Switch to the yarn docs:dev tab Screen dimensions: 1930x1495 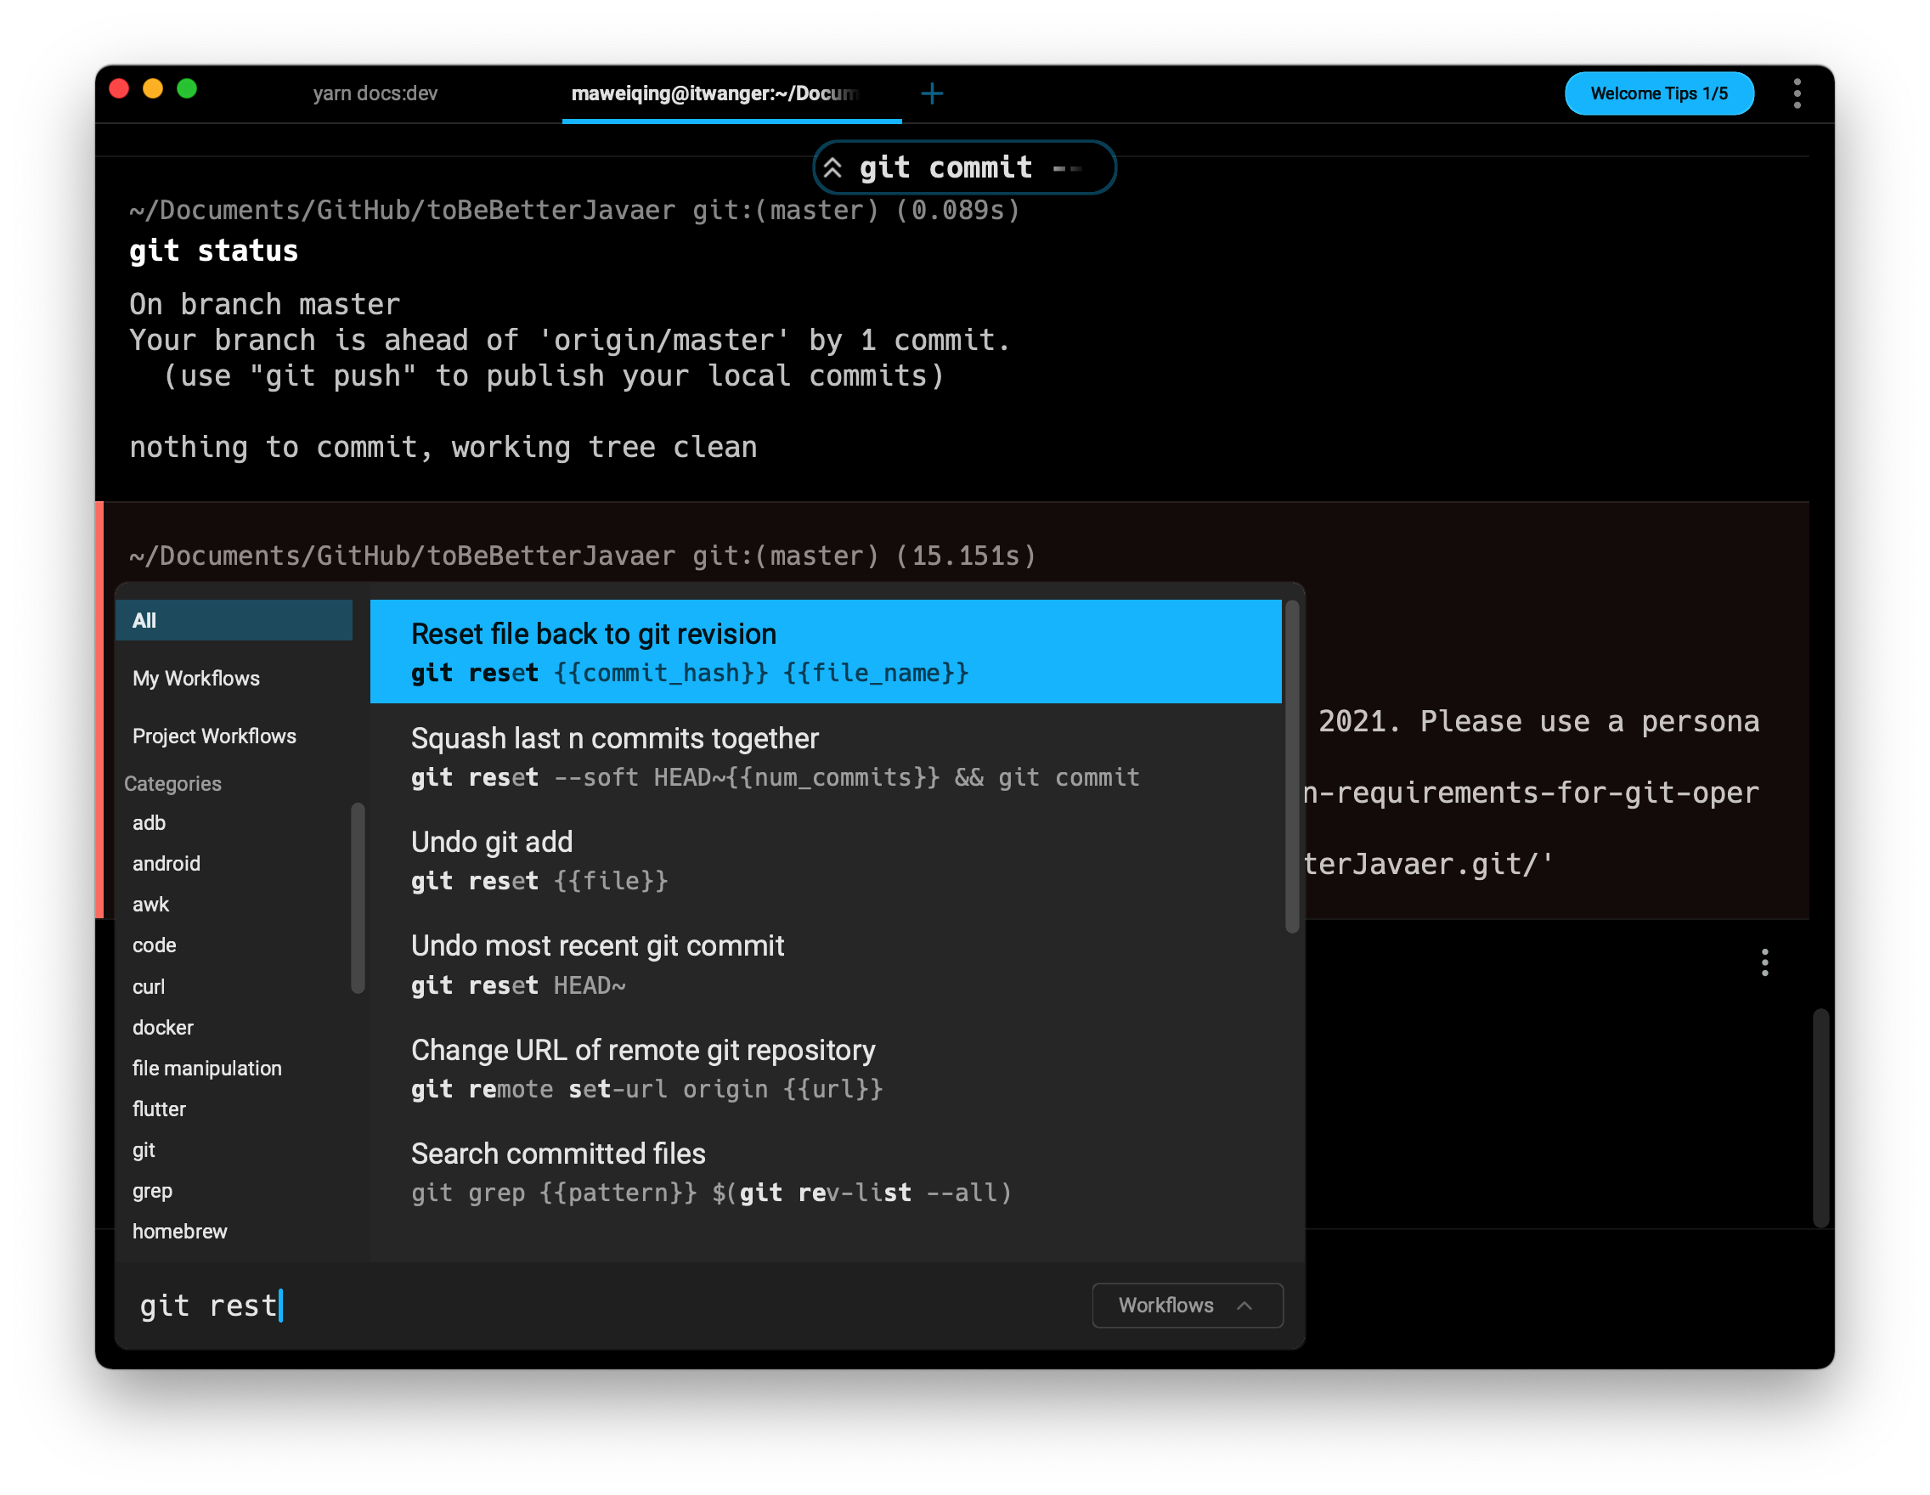(x=375, y=93)
